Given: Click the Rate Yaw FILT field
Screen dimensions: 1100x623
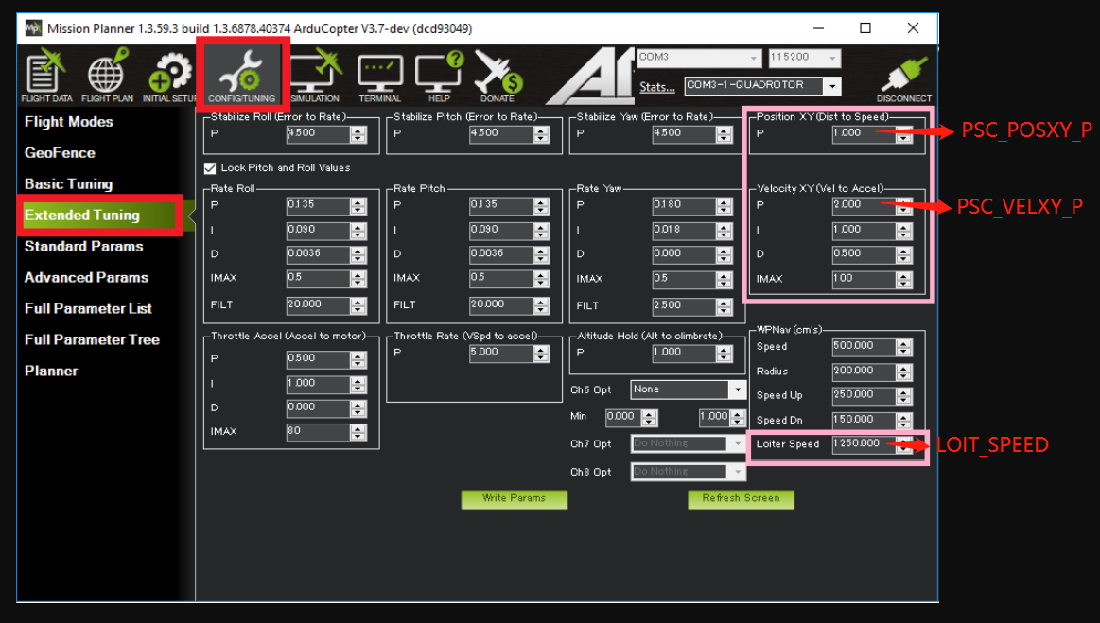Looking at the screenshot, I should point(684,306).
